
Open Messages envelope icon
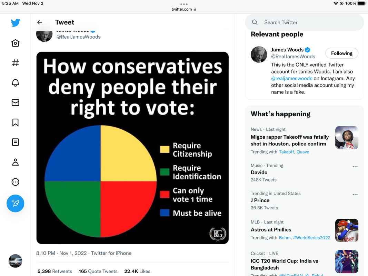(16, 102)
